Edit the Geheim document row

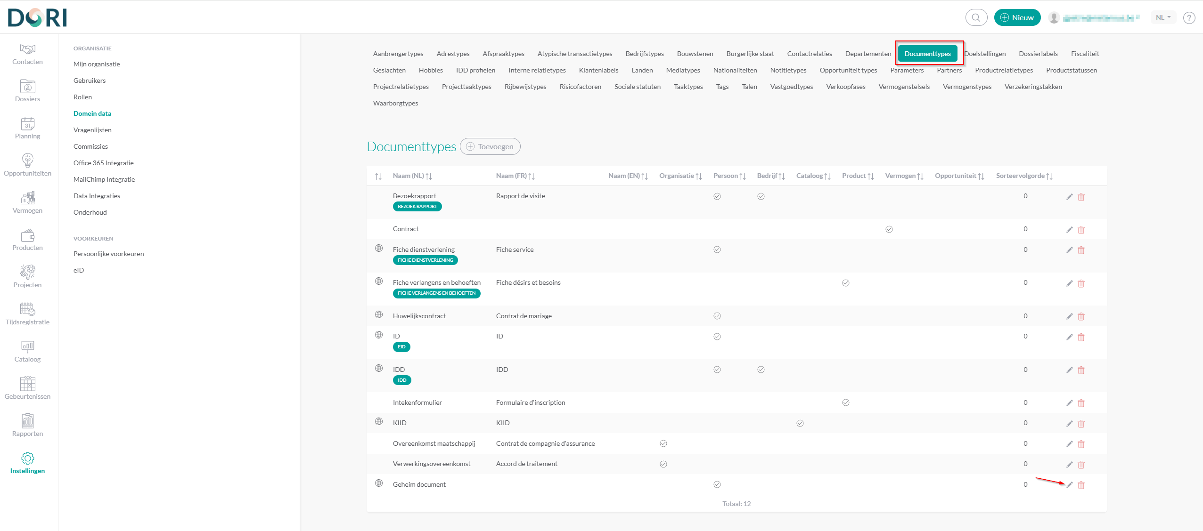click(x=1069, y=485)
